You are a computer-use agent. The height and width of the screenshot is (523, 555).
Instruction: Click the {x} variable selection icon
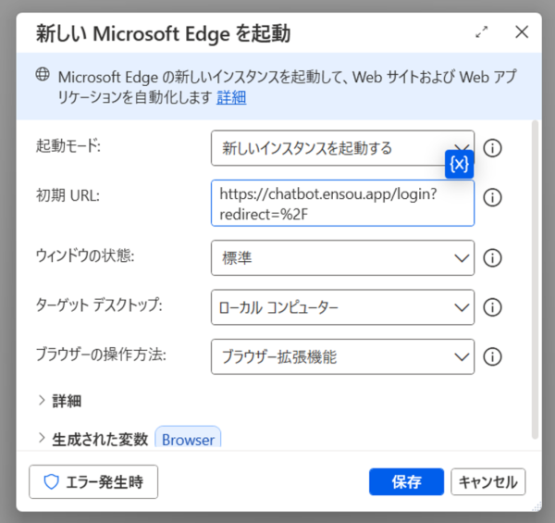click(x=460, y=164)
